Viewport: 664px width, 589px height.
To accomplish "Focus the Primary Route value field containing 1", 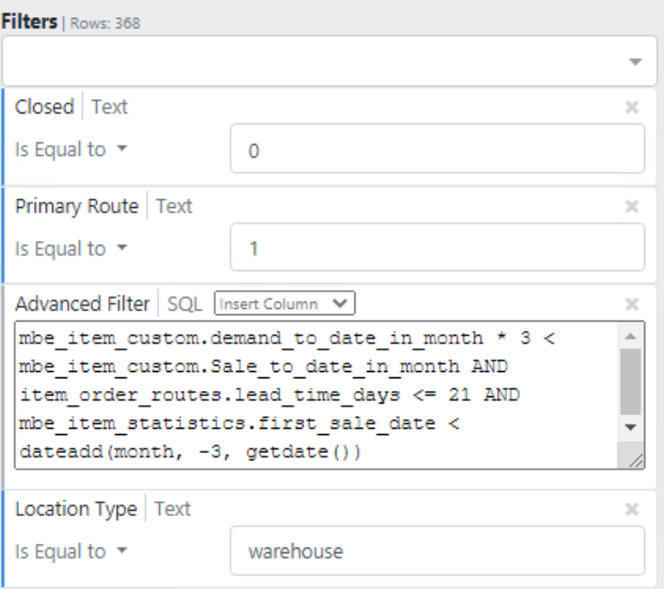I will tap(437, 249).
